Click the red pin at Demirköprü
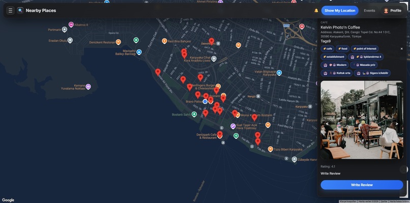The width and height of the screenshot is (410, 203). [x=211, y=41]
